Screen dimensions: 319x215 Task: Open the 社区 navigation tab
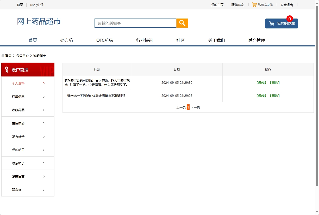(x=180, y=40)
